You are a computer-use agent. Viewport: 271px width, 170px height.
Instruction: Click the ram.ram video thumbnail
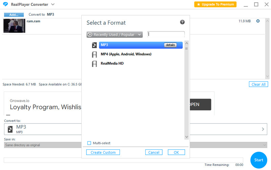click(x=14, y=26)
